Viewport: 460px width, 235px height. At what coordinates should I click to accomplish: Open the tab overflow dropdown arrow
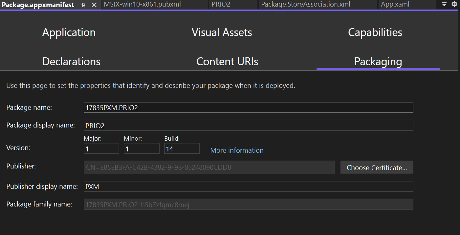tap(444, 4)
